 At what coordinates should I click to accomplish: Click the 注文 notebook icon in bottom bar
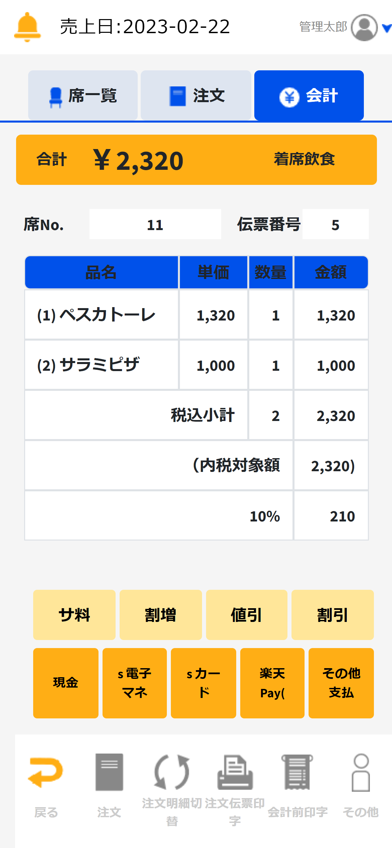pos(109,772)
